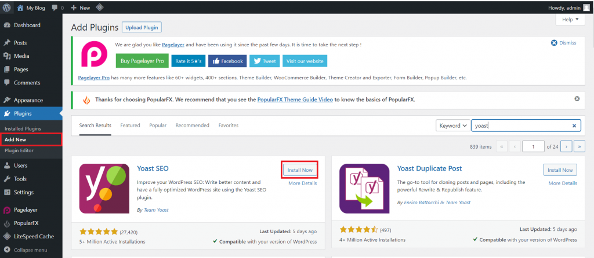The height and width of the screenshot is (258, 594).
Task: Click the Yoast Duplicate Post thumbnail
Action: 364,189
